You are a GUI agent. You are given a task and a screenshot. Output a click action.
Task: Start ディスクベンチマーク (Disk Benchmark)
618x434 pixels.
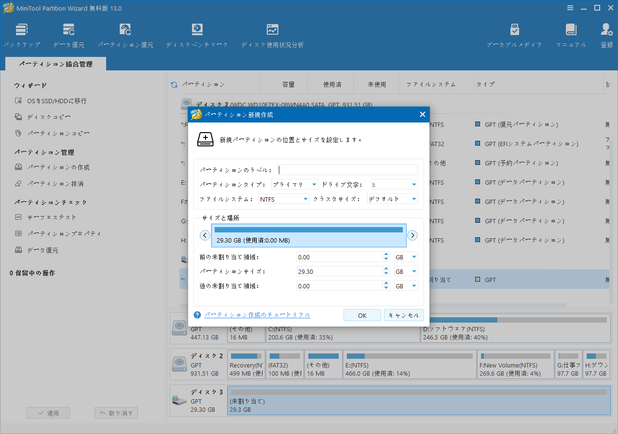[197, 34]
